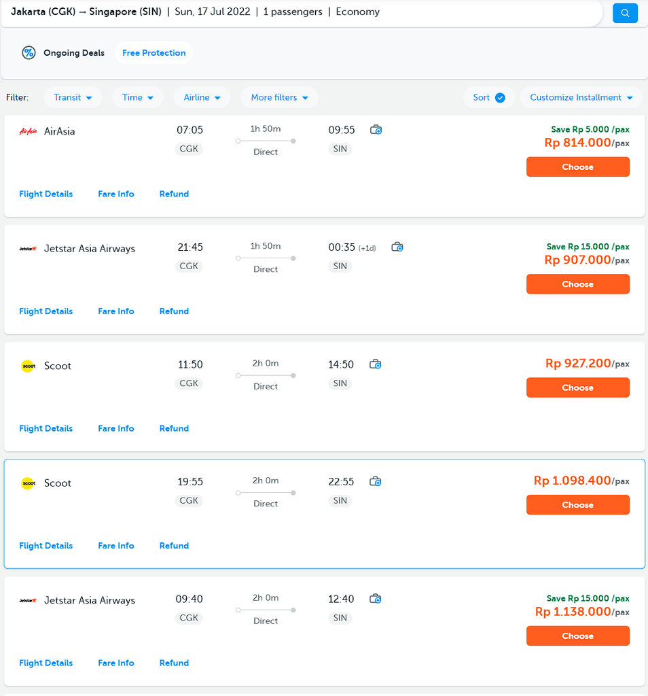This screenshot has height=696, width=648.
Task: Expand the Time filter dropdown
Action: (x=138, y=97)
